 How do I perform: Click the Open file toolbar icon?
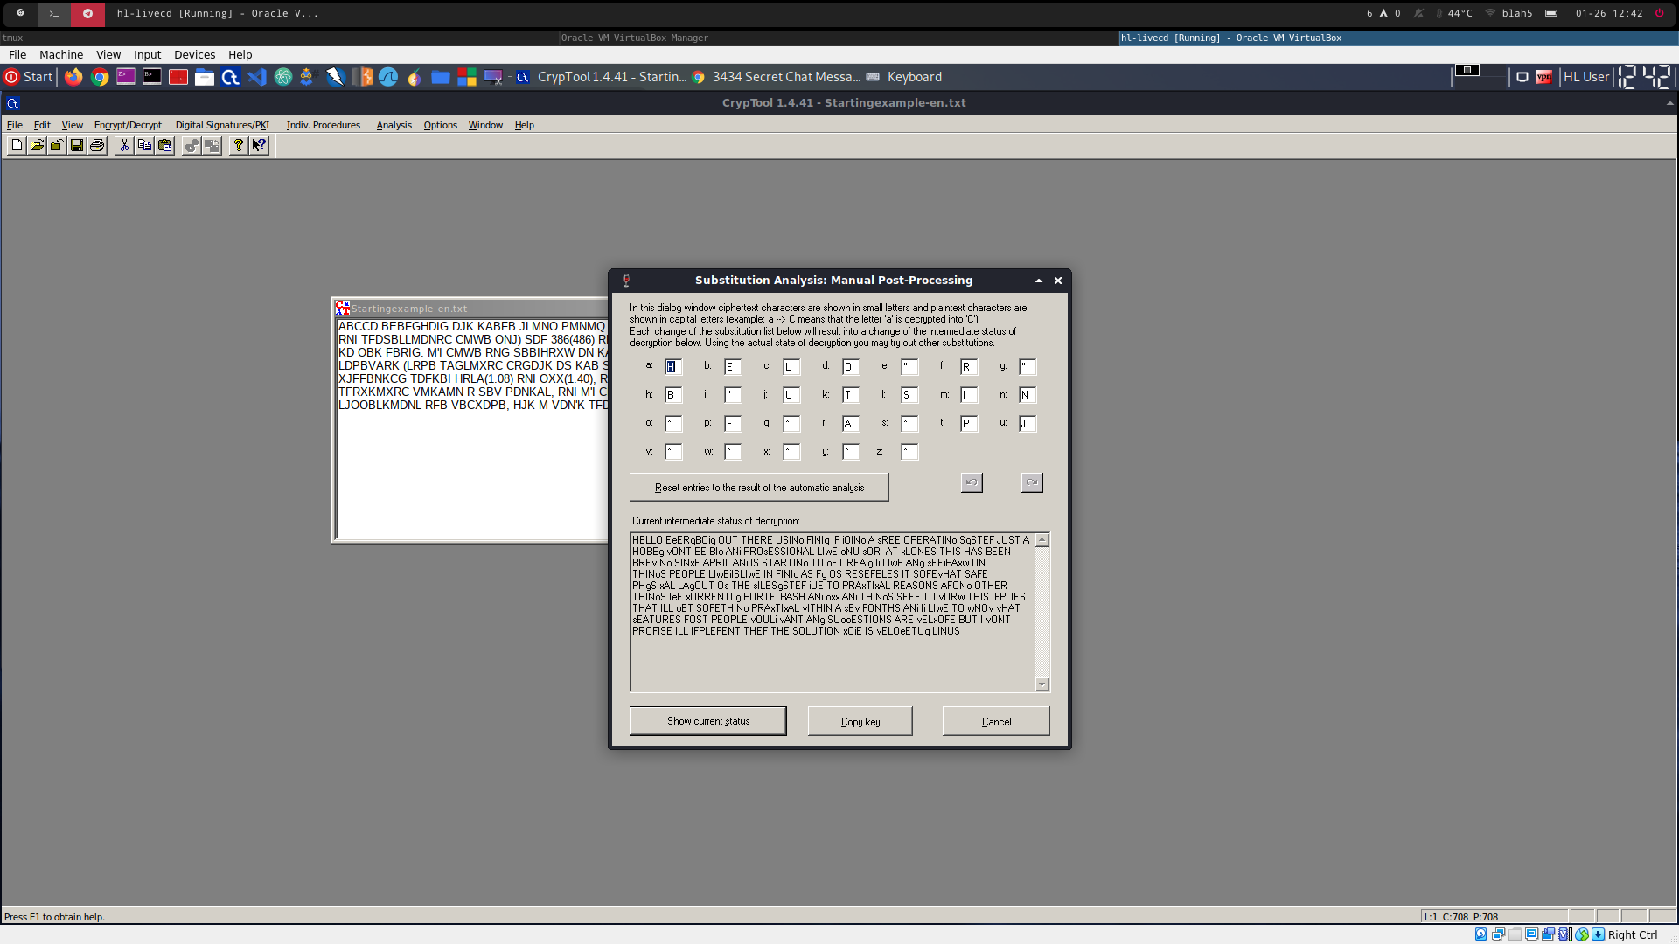pos(37,146)
